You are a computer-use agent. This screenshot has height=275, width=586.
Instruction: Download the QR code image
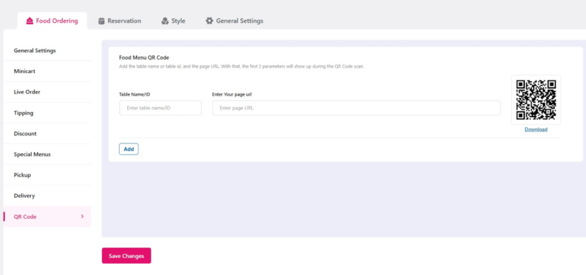pos(536,129)
